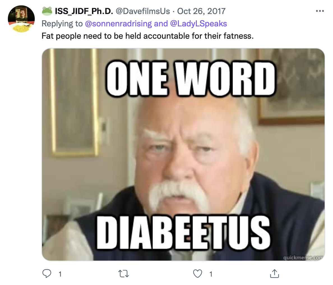The height and width of the screenshot is (285, 333).
Task: Click the frog emoji beside the name
Action: [47, 11]
